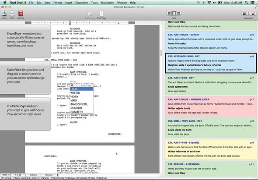Open the View menu
The width and height of the screenshot is (258, 180).
click(47, 3)
